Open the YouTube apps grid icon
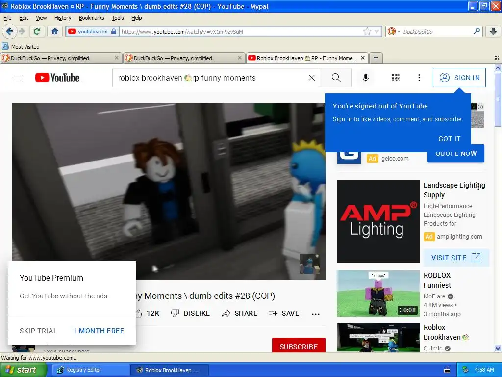502x377 pixels. 396,78
